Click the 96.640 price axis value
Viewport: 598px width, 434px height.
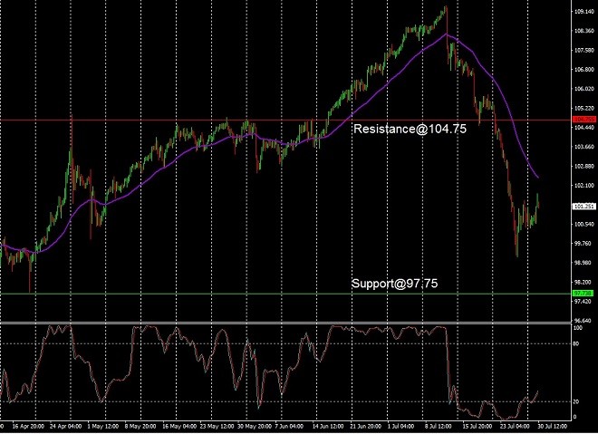584,321
